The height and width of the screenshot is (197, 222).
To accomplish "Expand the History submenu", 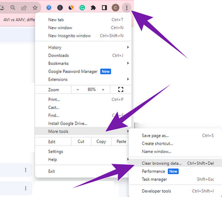I will [83, 47].
